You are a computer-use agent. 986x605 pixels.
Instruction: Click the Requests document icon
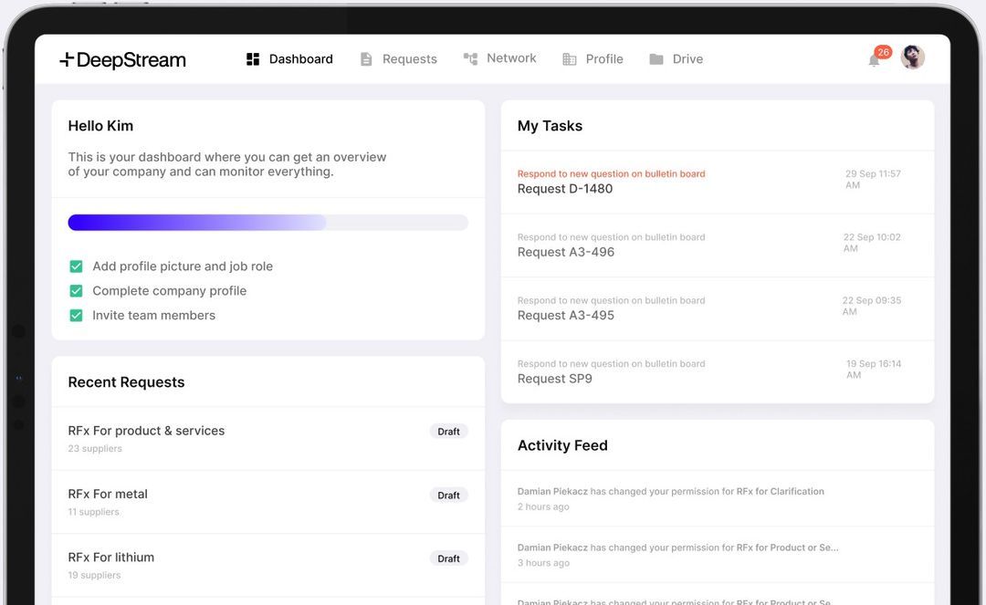[366, 59]
